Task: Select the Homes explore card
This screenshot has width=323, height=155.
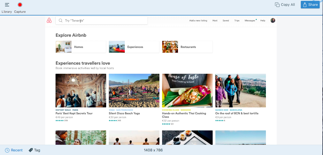Action: pyautogui.click(x=81, y=47)
